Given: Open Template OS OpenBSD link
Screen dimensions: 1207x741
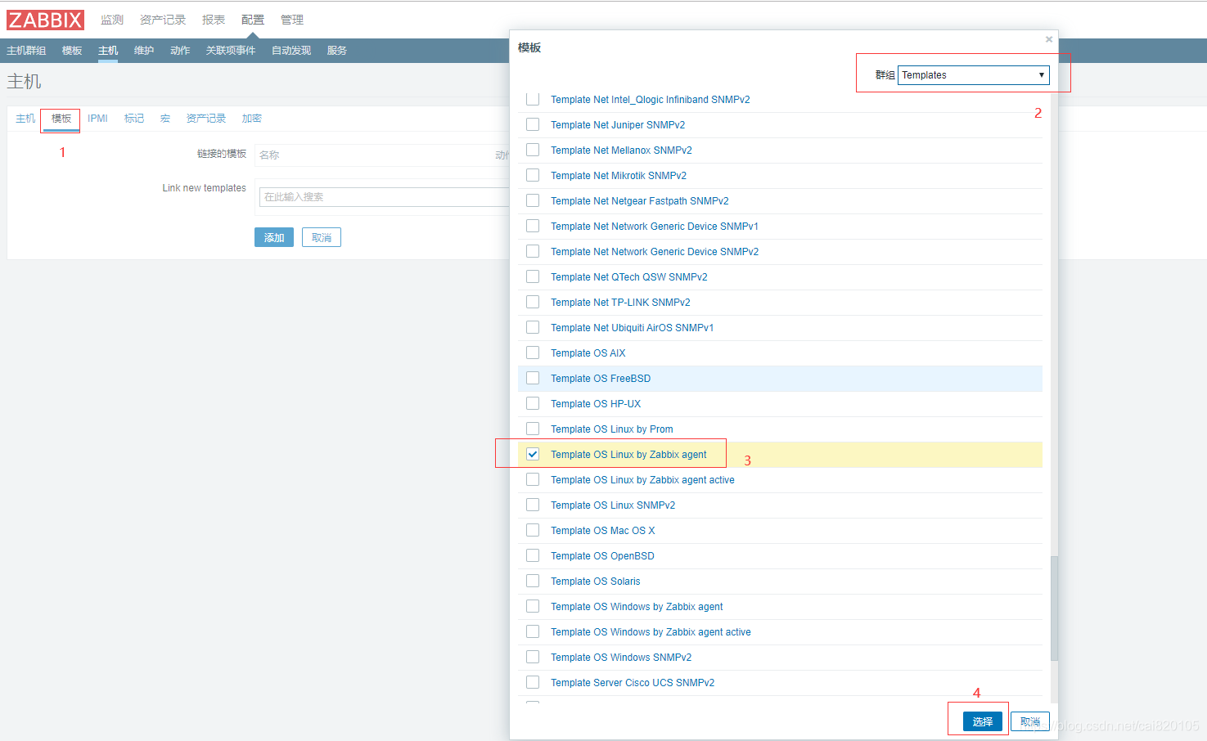Looking at the screenshot, I should [x=602, y=556].
